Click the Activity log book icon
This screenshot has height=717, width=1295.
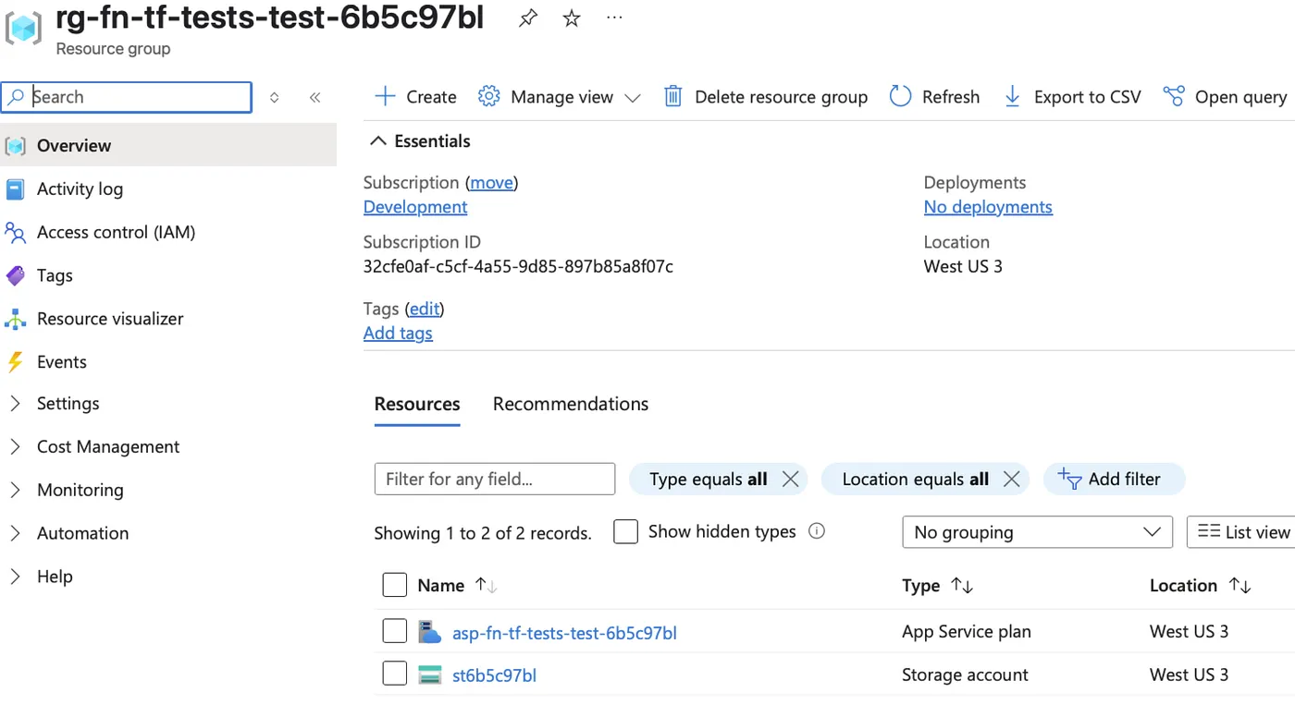pyautogui.click(x=15, y=189)
